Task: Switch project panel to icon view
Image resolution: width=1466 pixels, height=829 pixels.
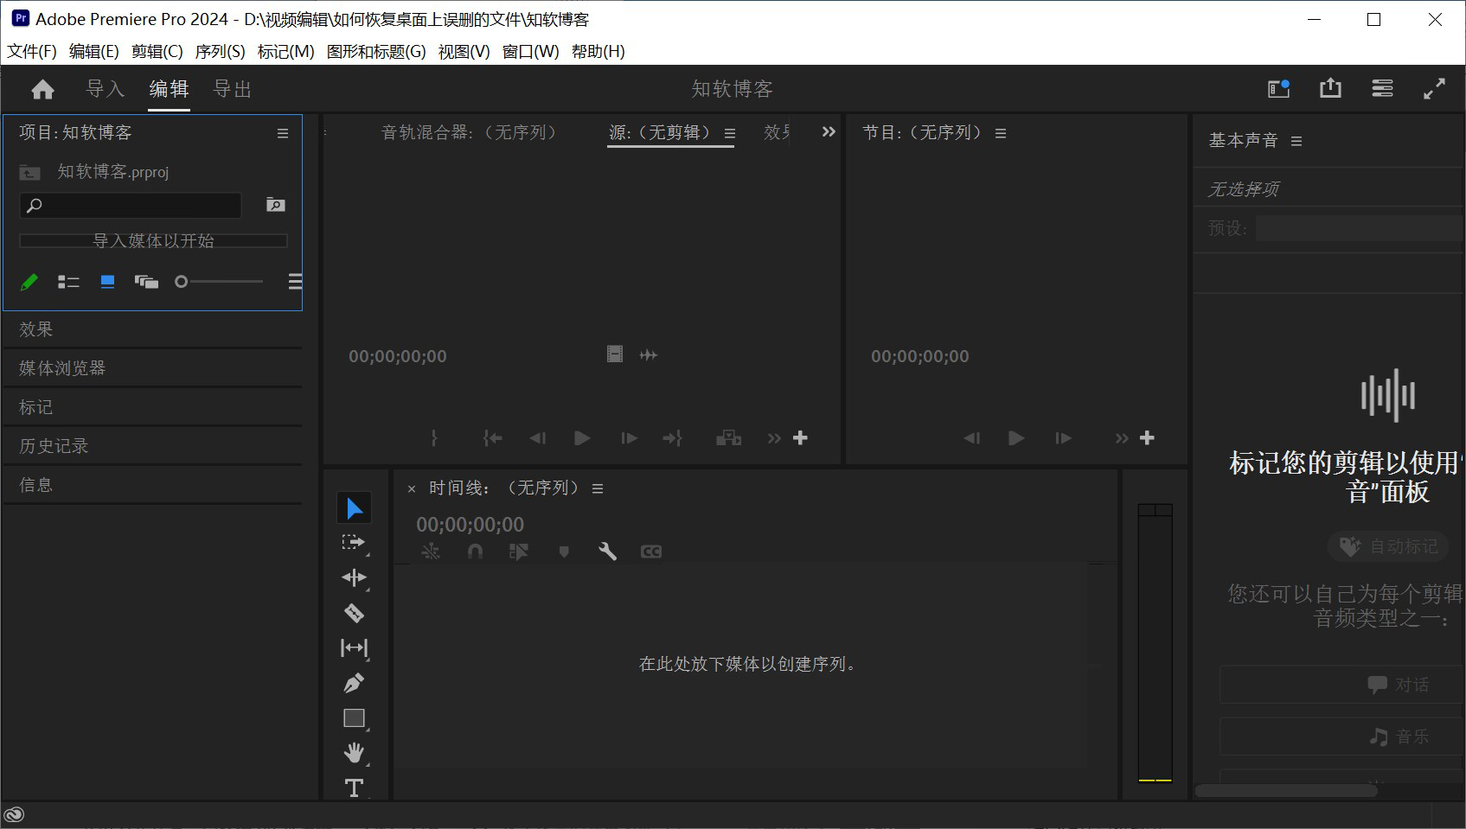Action: [x=107, y=282]
